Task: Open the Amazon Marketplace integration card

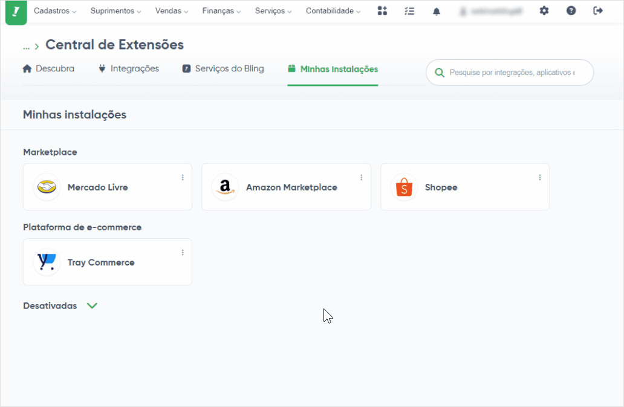Action: 286,187
